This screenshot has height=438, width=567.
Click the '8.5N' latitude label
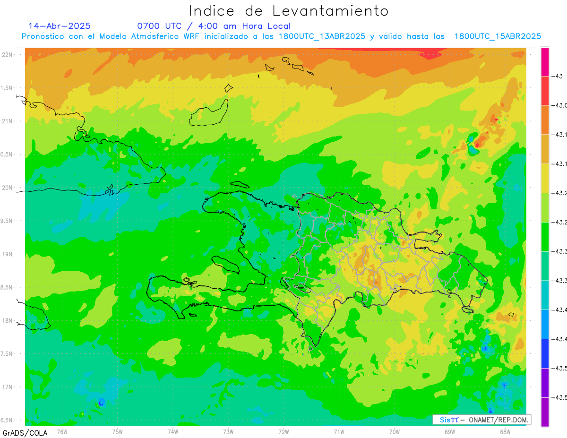tap(7, 287)
